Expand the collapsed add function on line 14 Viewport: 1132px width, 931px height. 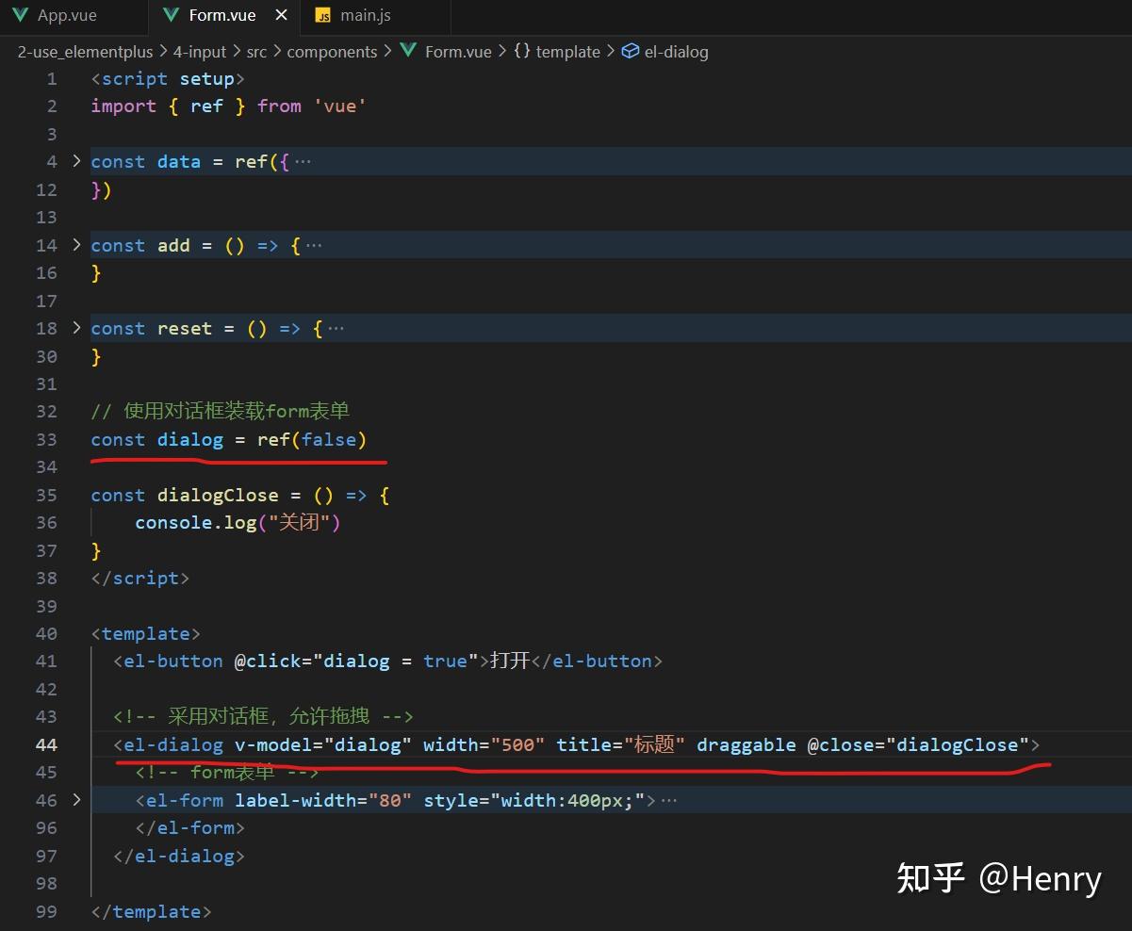click(76, 245)
